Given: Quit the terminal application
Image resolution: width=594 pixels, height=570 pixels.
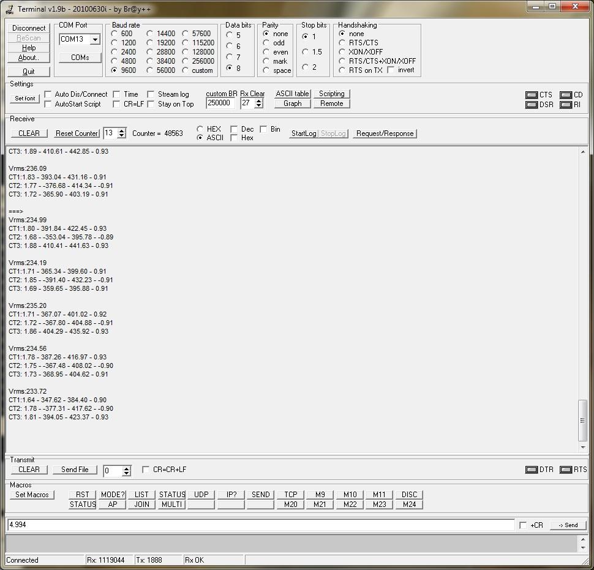Looking at the screenshot, I should point(29,72).
